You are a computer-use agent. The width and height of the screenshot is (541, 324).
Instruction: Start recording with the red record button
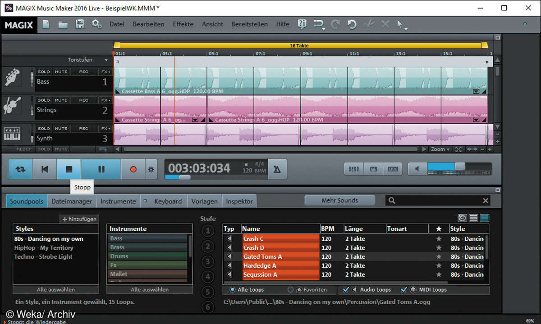[133, 169]
